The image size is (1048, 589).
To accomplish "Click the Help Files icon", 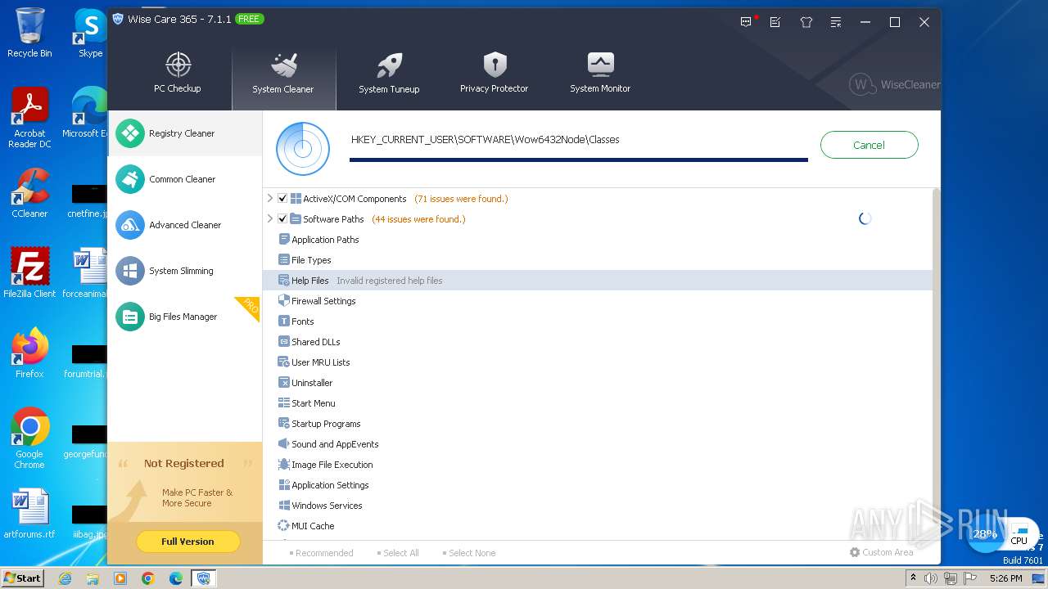I will pyautogui.click(x=284, y=280).
